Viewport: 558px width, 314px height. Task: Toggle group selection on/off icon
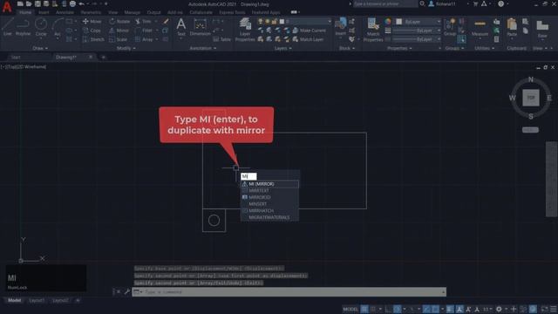461,39
